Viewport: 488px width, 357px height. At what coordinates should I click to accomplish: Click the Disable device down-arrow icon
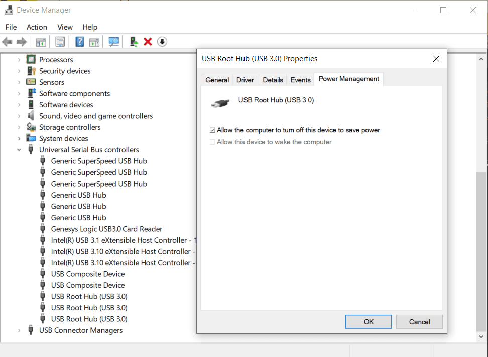click(162, 41)
